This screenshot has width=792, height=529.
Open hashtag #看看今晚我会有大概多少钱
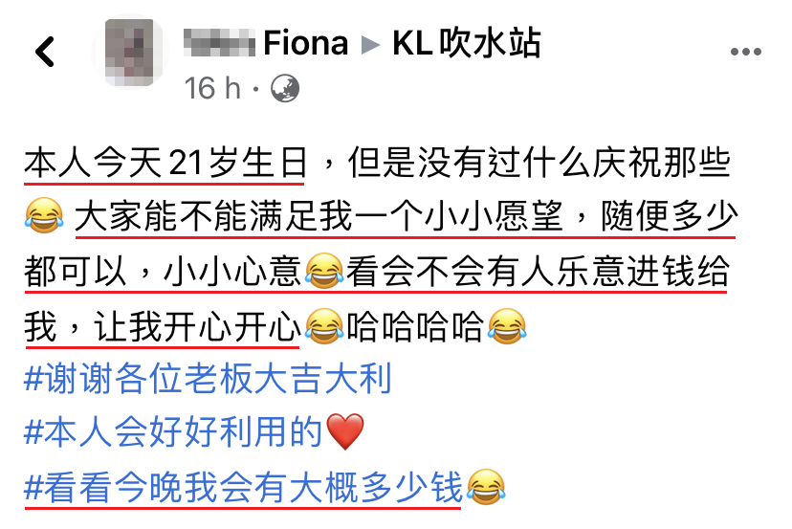click(x=244, y=487)
